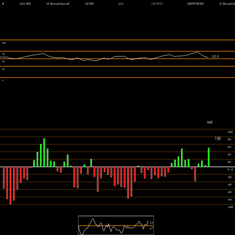Click the "-60" label on the MR axis
The width and height of the screenshot is (235, 235).
click(x=229, y=192)
